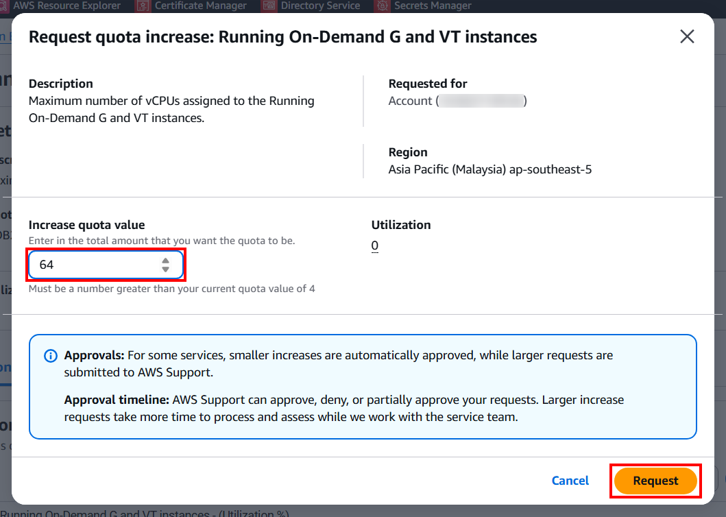Click the current quota value hint text
726x517 pixels.
171,289
